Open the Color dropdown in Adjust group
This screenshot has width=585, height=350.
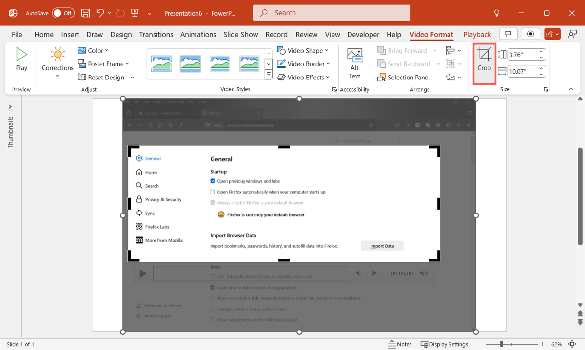coord(93,51)
